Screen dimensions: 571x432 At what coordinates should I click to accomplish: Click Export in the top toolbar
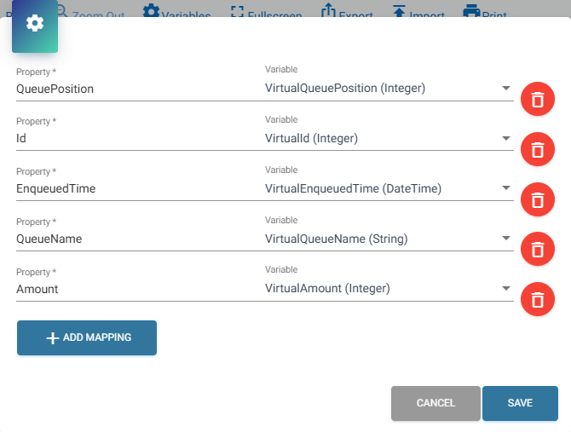347,13
